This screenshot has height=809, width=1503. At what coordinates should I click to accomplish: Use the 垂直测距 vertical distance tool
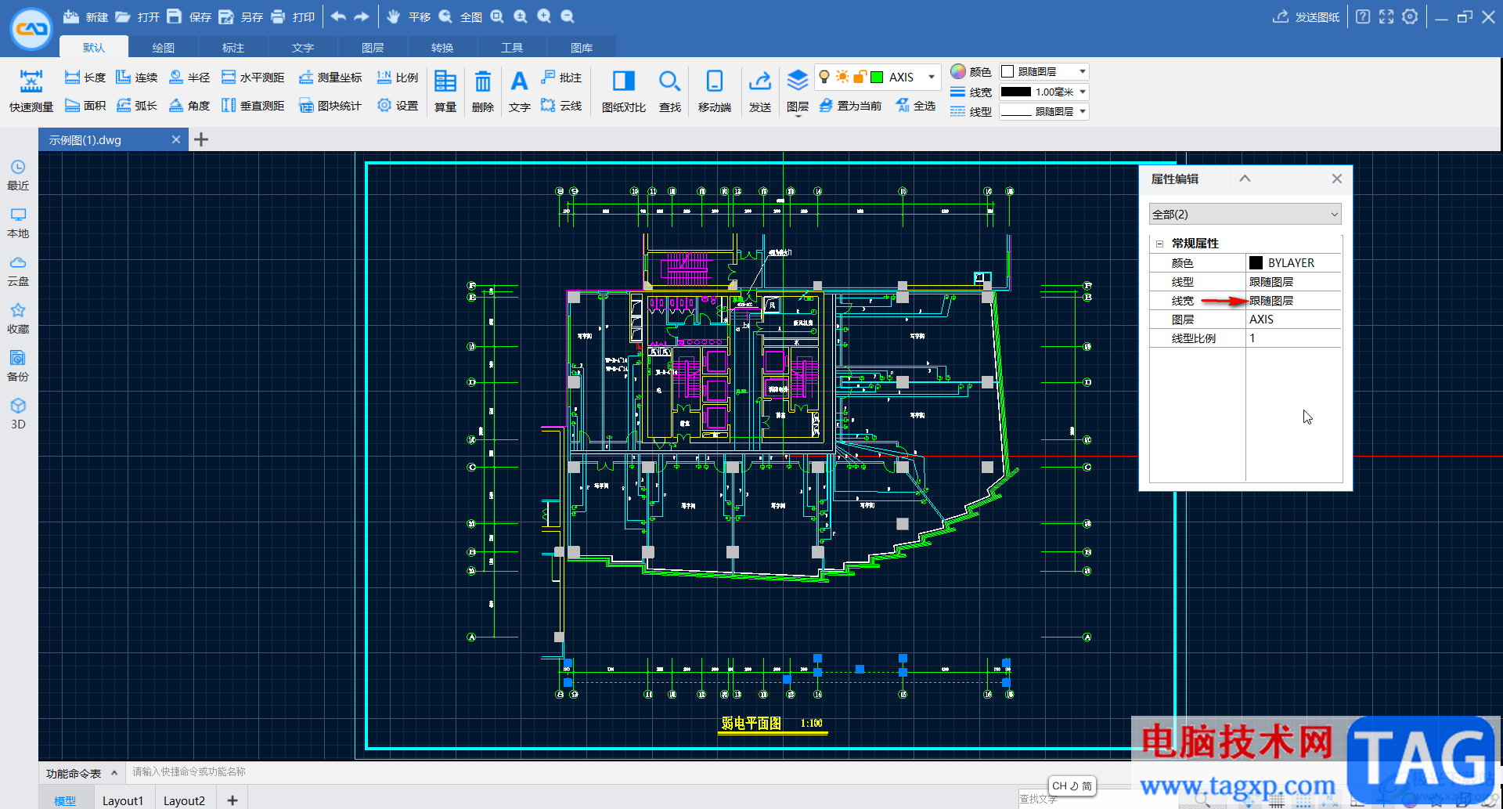253,105
